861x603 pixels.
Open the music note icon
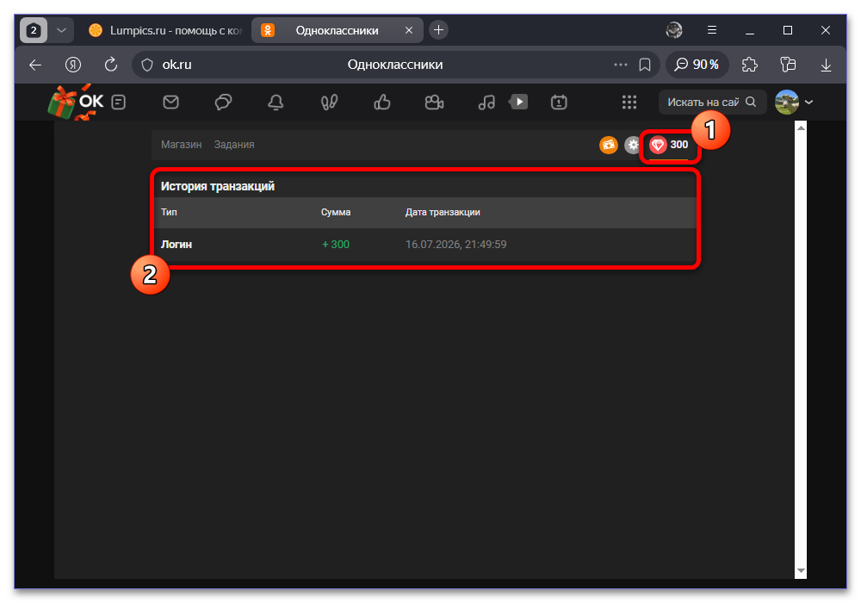tap(486, 103)
